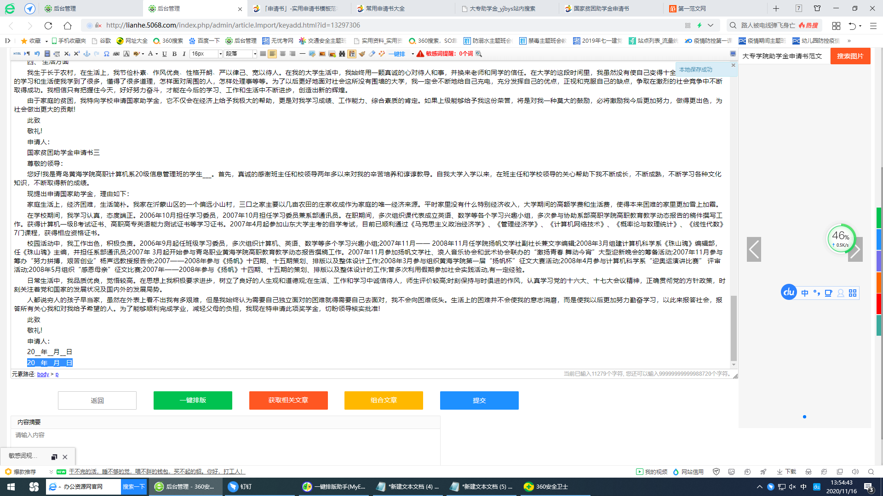Enable center alignment for the paragraph

coord(282,54)
